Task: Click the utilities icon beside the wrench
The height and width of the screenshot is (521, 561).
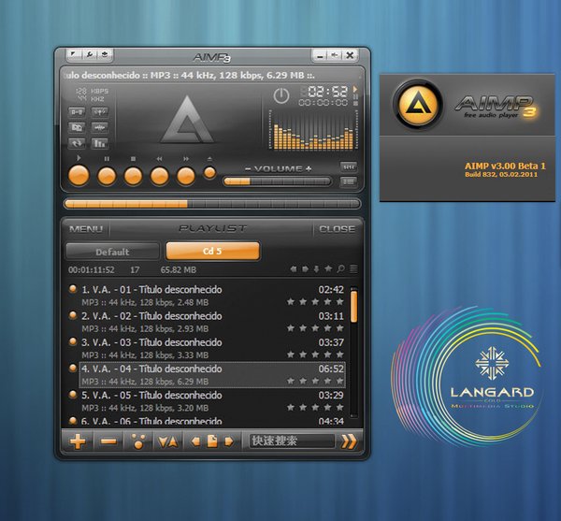Action: [105, 54]
